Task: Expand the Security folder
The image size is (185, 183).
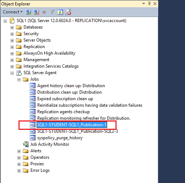Action: [12, 34]
